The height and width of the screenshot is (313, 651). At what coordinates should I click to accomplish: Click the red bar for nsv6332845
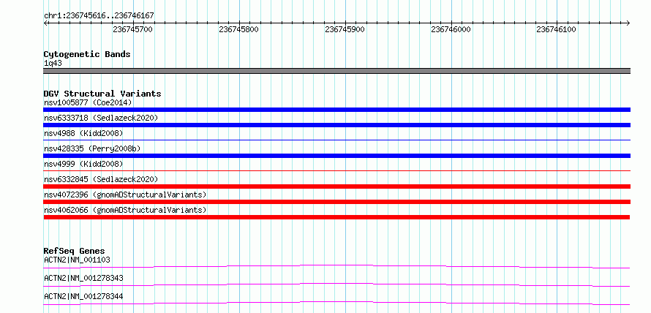(336, 186)
